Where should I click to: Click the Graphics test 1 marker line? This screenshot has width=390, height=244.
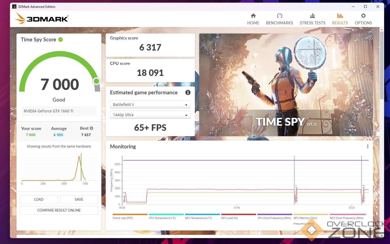pyautogui.click(x=294, y=180)
